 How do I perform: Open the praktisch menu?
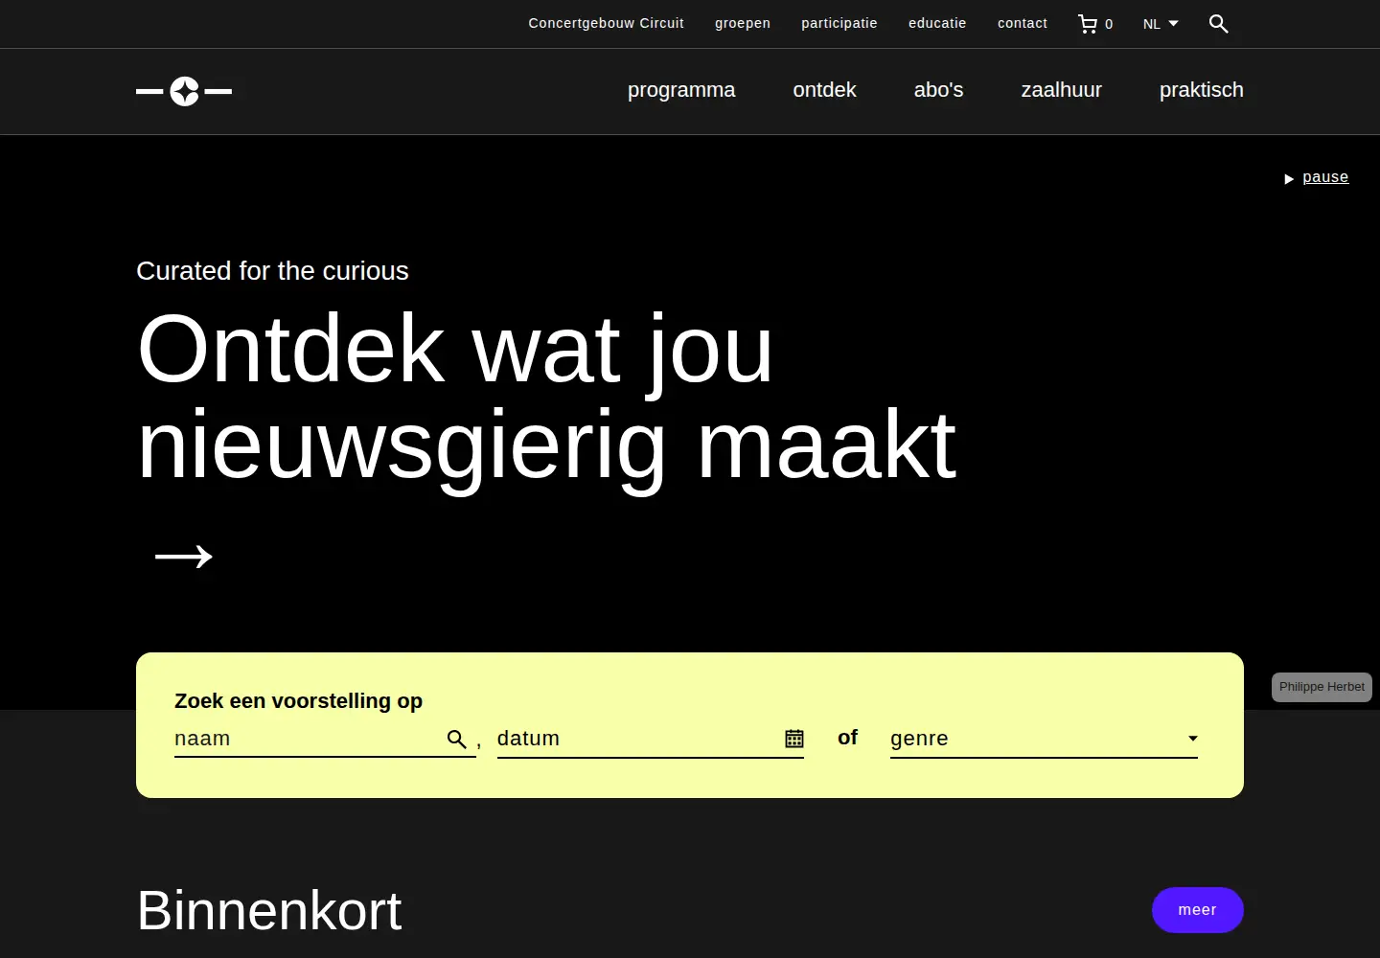(x=1201, y=90)
